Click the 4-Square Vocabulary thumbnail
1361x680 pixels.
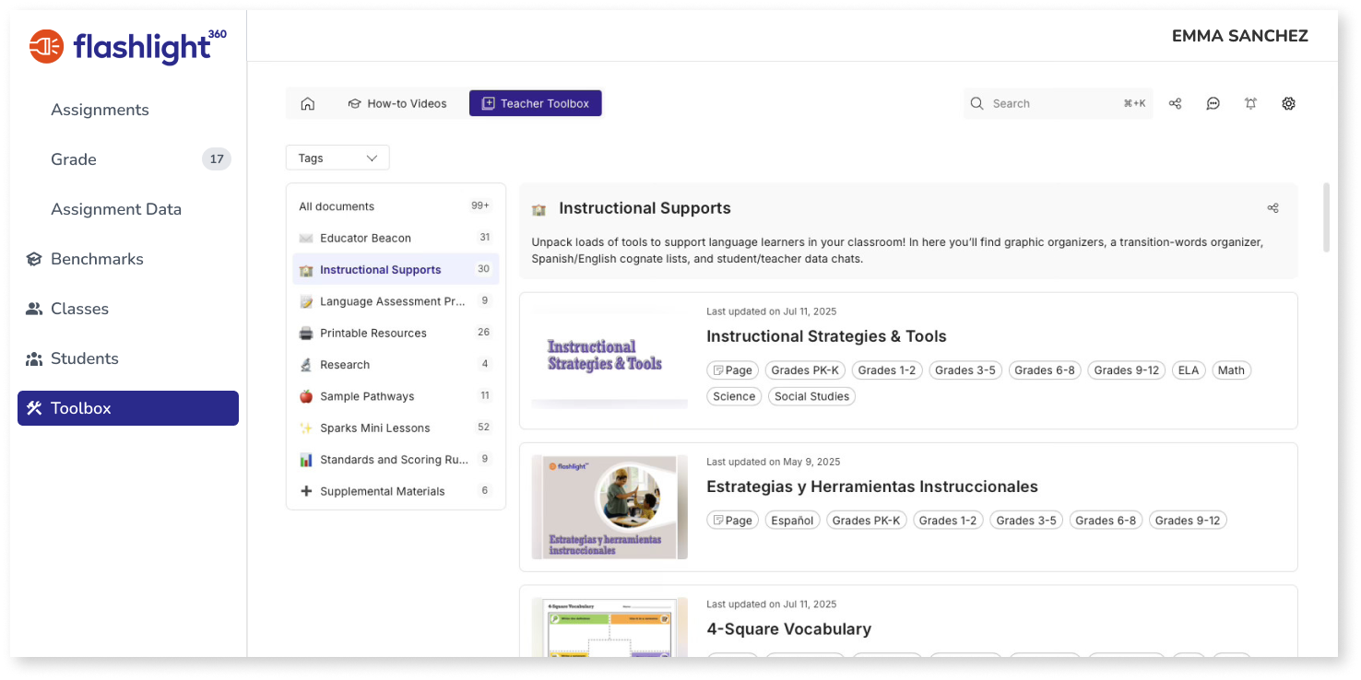(609, 627)
